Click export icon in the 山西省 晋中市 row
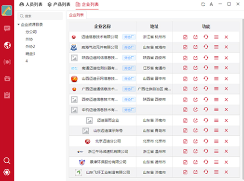The image size is (244, 181). (x=195, y=78)
